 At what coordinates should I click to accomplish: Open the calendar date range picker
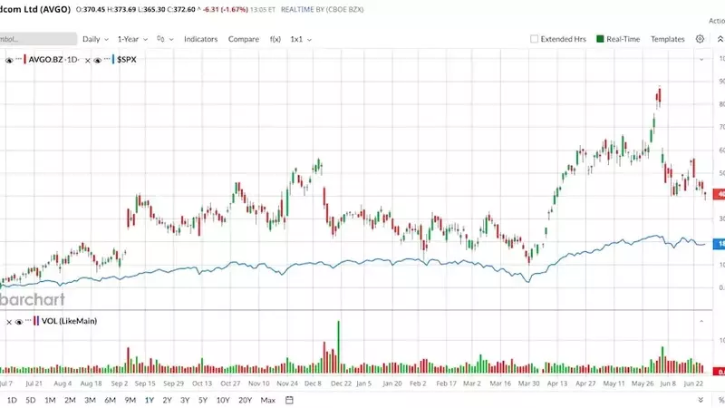pyautogui.click(x=289, y=400)
